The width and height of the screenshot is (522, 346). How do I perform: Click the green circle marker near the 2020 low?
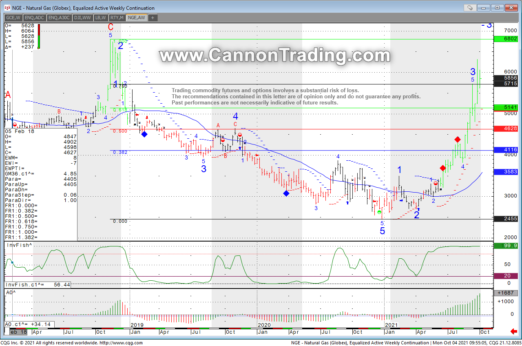(380, 212)
